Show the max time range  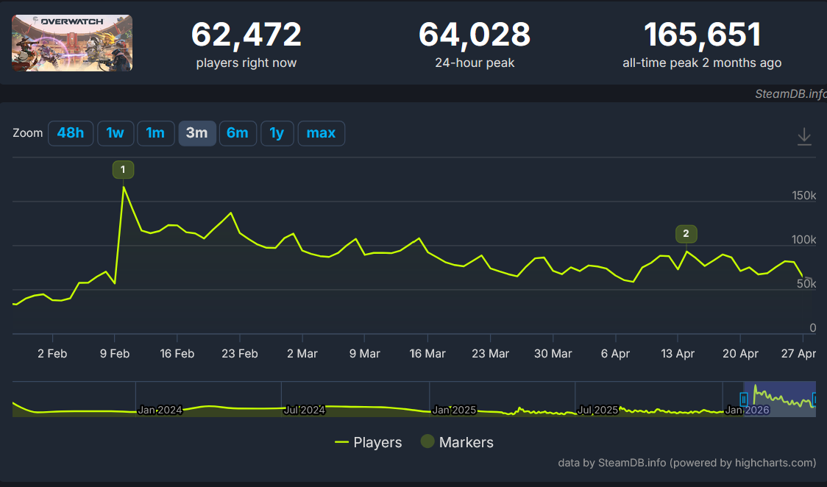point(322,133)
